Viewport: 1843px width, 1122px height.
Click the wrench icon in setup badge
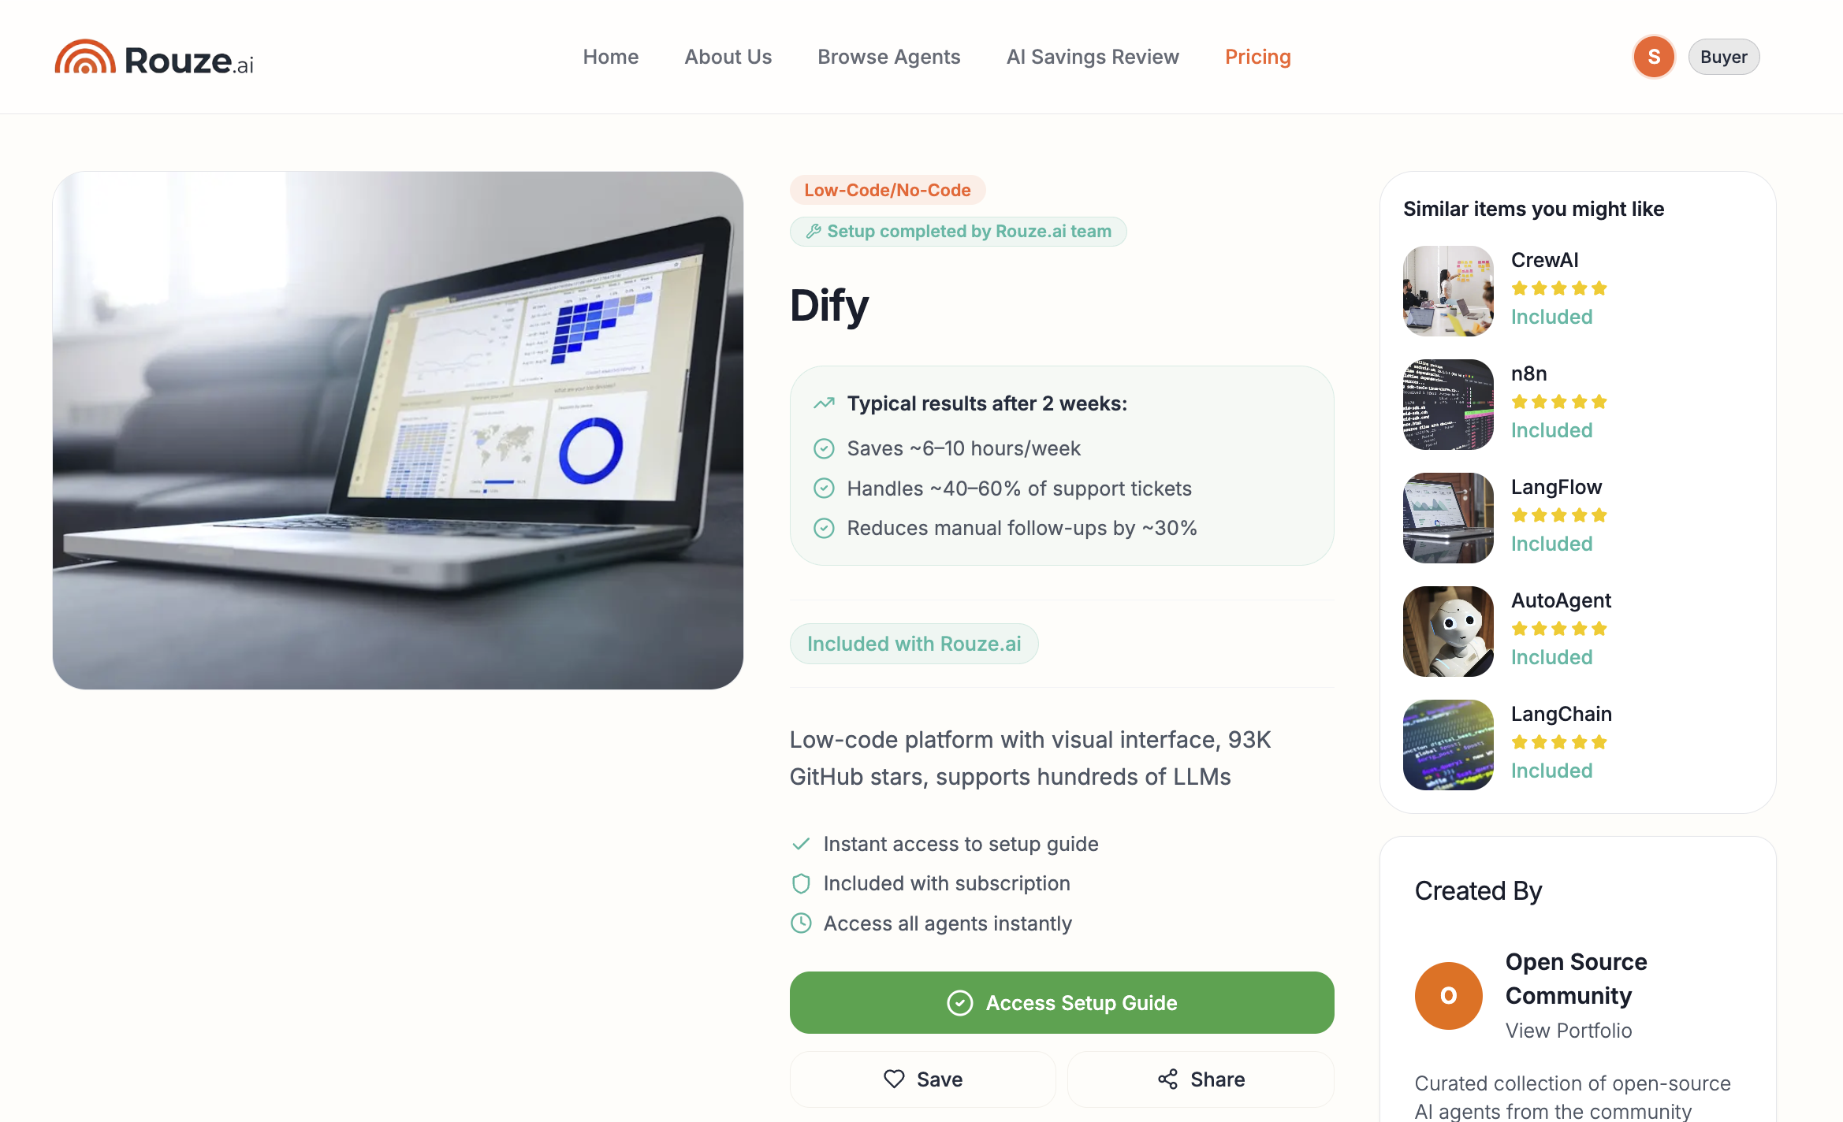(x=814, y=231)
